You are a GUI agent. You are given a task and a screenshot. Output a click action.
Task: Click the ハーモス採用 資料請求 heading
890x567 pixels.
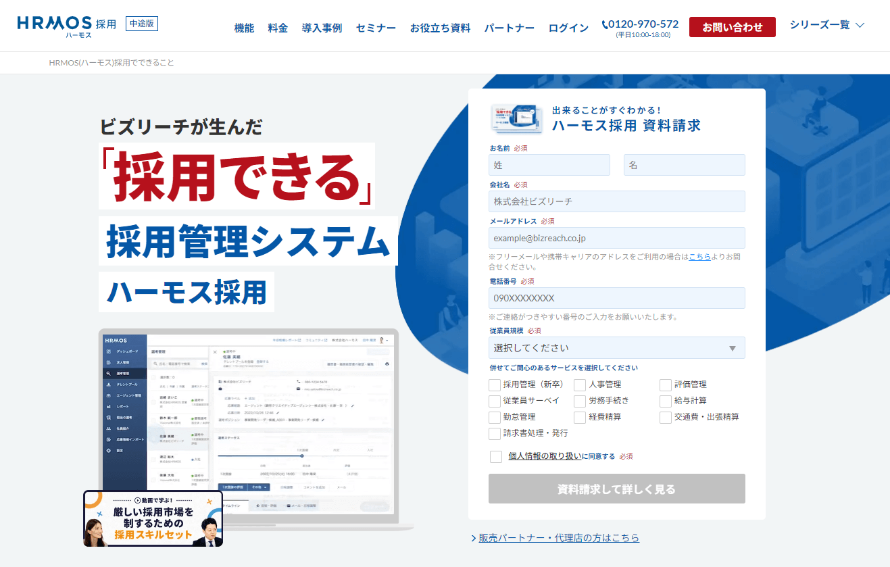click(x=626, y=125)
